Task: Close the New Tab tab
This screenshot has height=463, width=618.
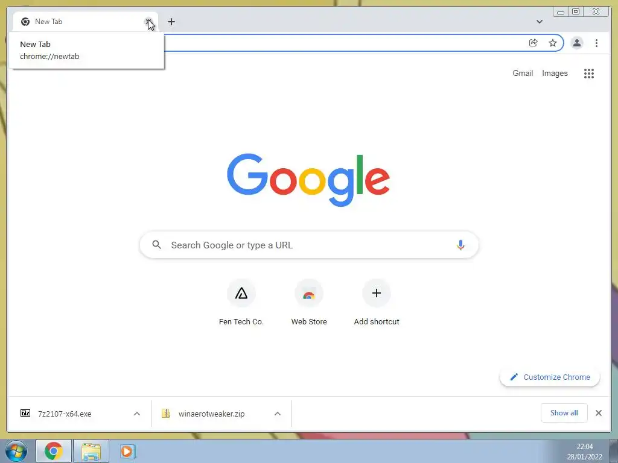Action: coord(148,22)
